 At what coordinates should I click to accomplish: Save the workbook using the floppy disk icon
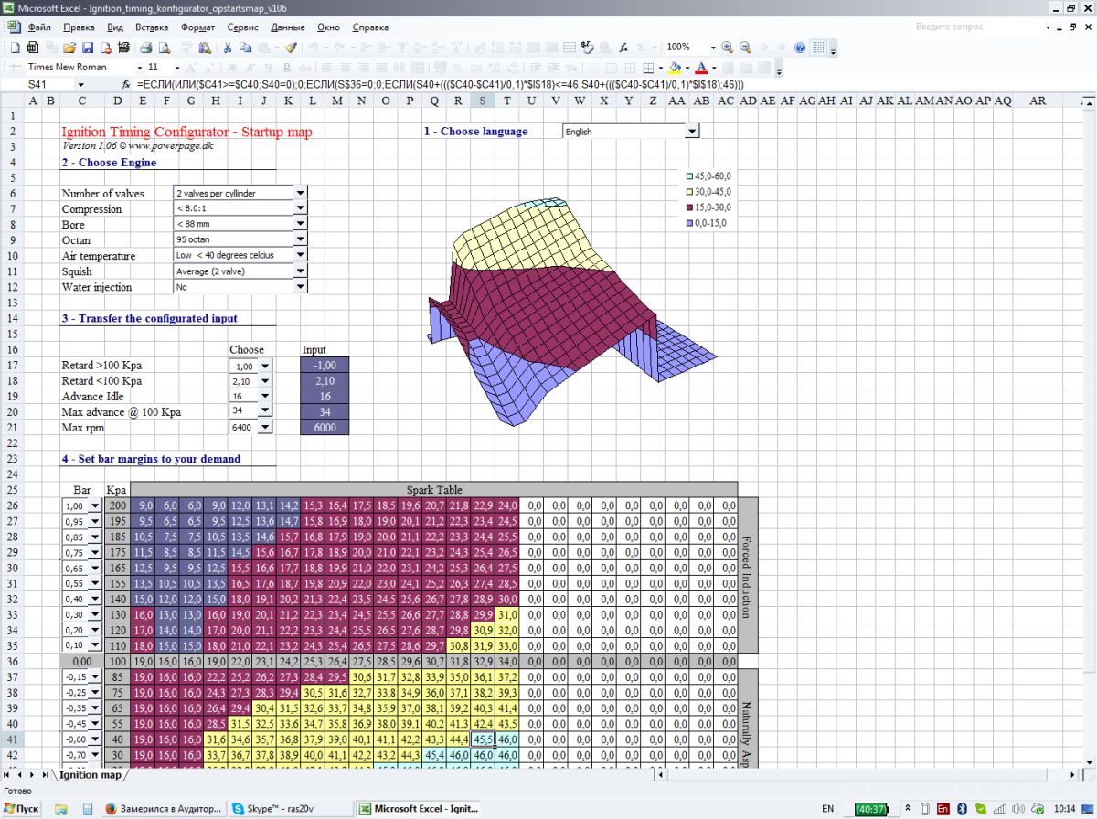tap(88, 47)
